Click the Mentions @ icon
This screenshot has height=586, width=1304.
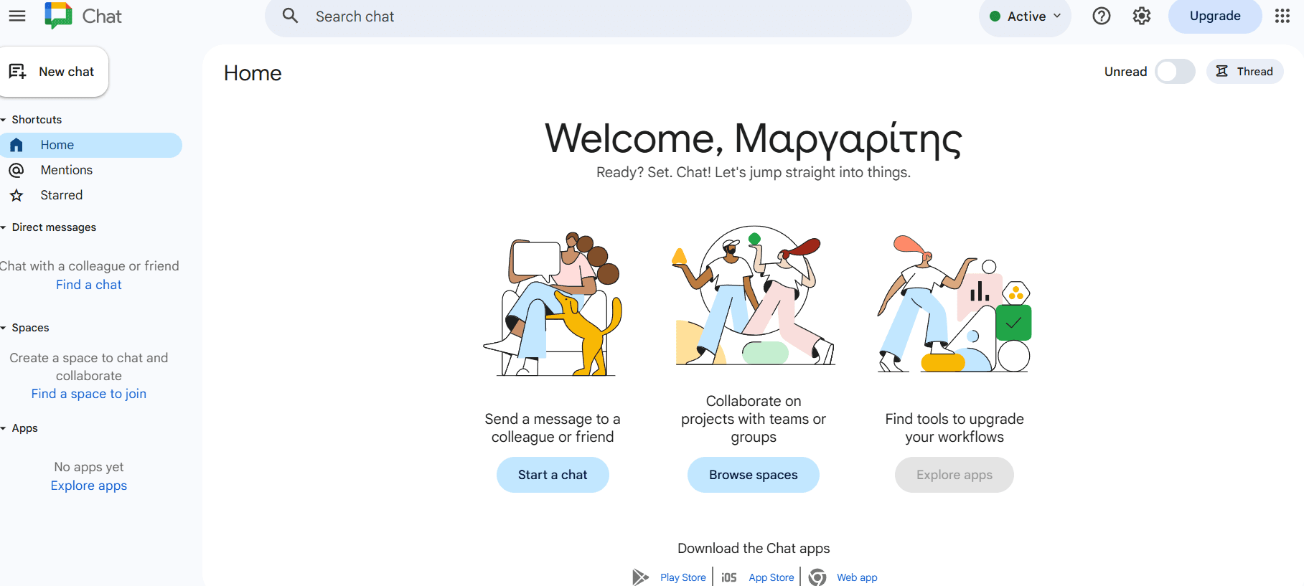tap(17, 170)
